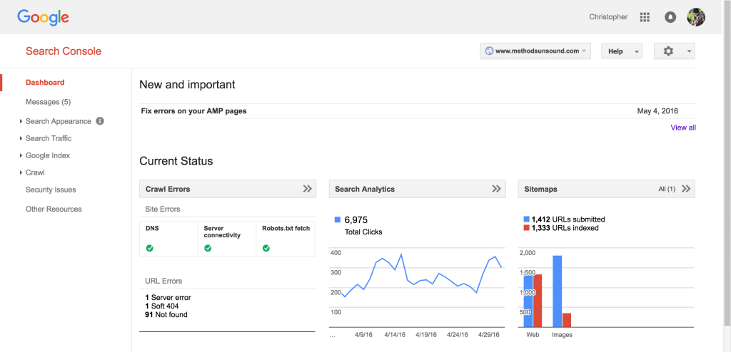Expand the Search Traffic menu
The image size is (731, 352).
pyautogui.click(x=49, y=138)
